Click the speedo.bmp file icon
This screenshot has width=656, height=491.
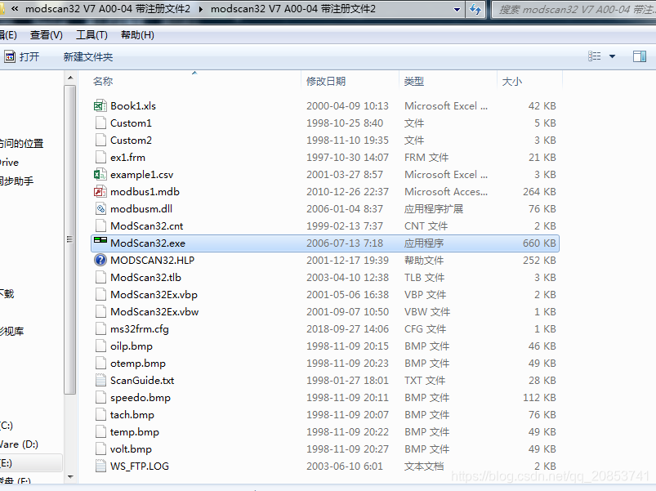[x=100, y=397]
